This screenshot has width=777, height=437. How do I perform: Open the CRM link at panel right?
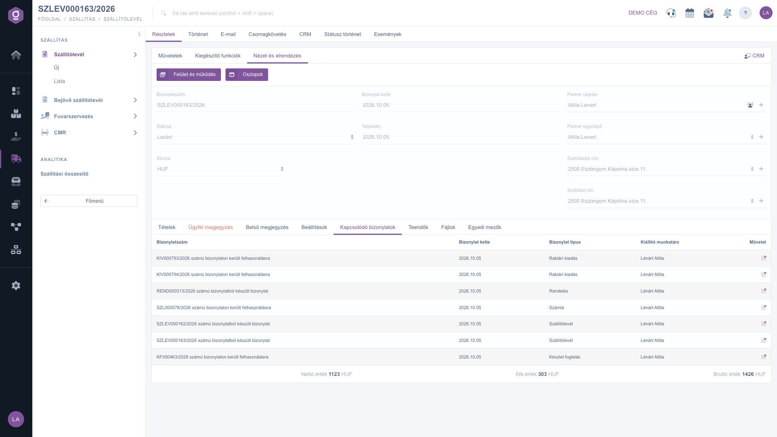tap(754, 56)
